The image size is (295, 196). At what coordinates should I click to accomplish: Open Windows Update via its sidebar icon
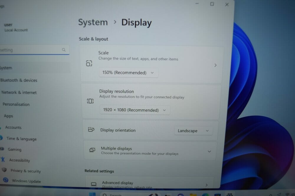(6, 180)
